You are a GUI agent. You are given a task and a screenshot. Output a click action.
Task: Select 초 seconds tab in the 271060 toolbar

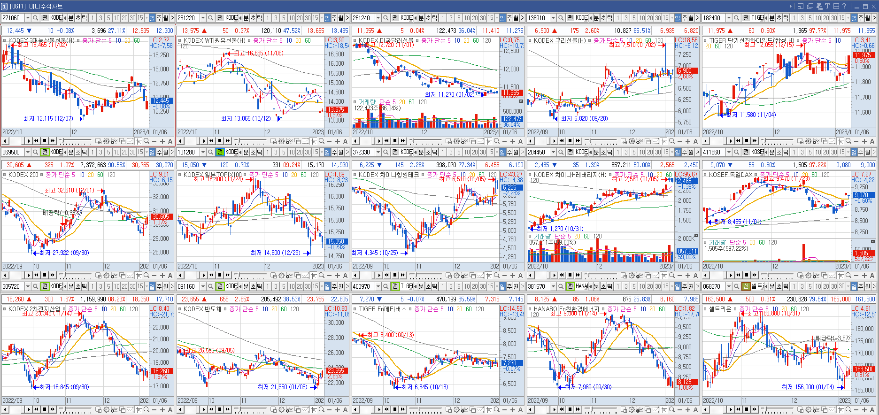pyautogui.click(x=78, y=18)
